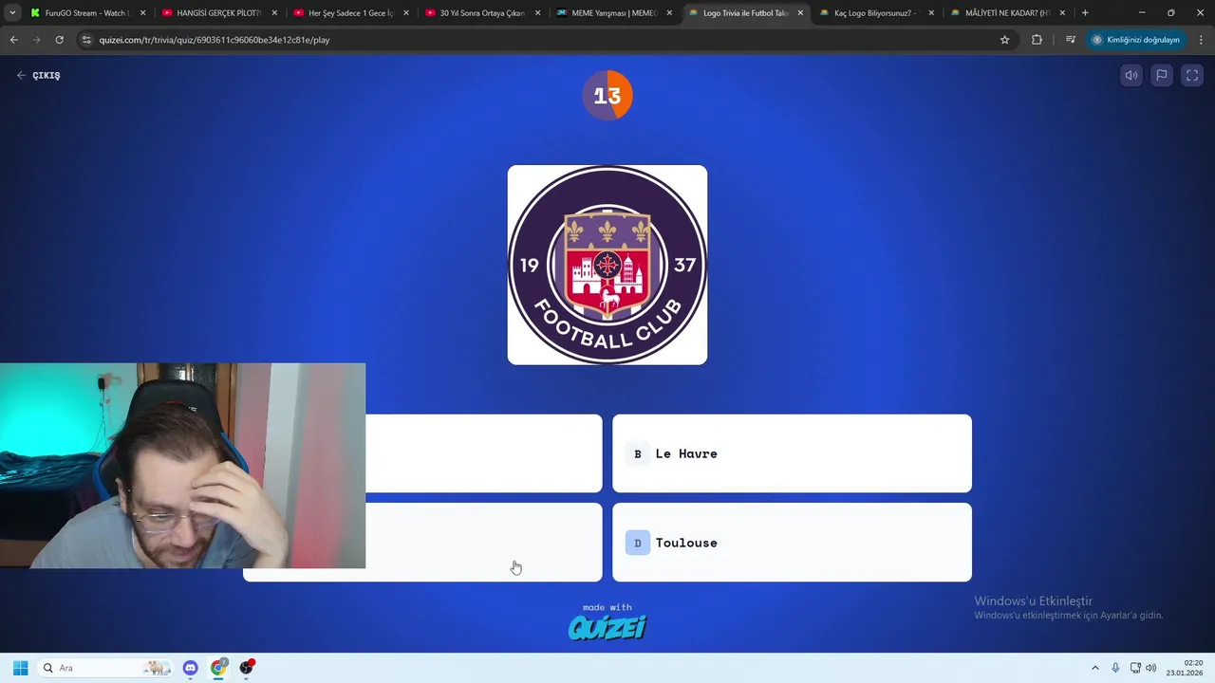Click the Kimliğinizi doğrulayın profile button
1215x683 pixels.
1136,40
